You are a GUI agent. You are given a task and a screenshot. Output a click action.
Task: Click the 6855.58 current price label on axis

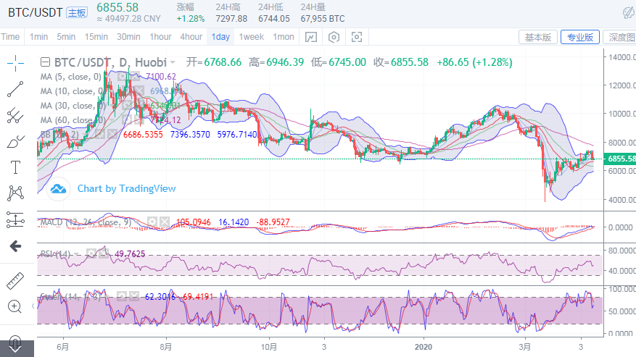click(620, 159)
